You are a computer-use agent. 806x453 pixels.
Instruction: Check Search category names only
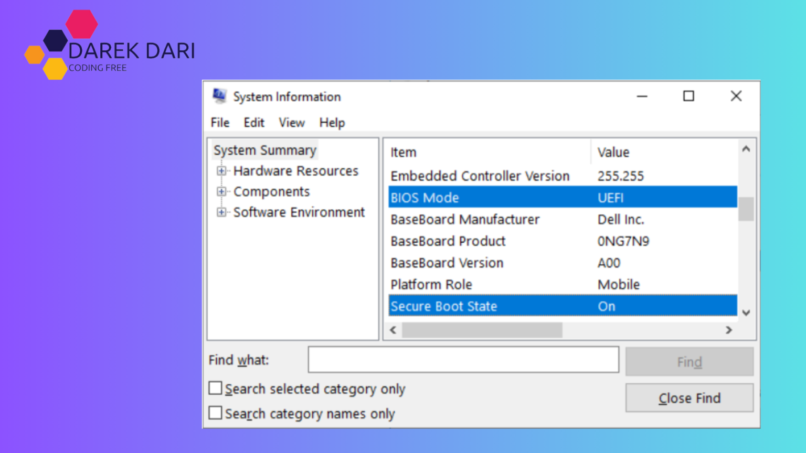tap(215, 413)
